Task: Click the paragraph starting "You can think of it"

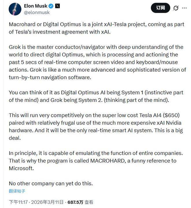Action: pyautogui.click(x=95, y=96)
